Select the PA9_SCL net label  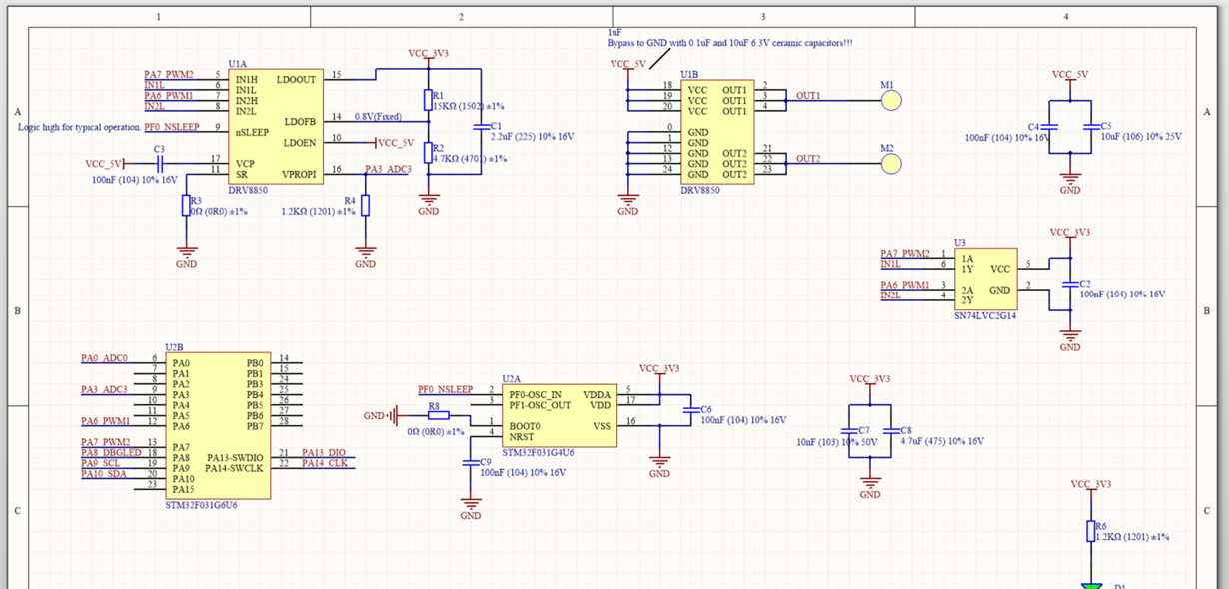(x=101, y=463)
